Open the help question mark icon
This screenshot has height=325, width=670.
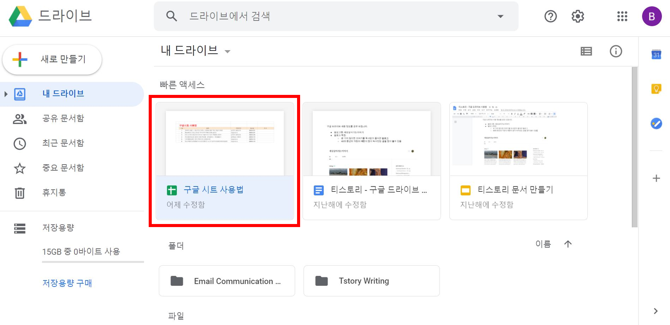coord(550,16)
